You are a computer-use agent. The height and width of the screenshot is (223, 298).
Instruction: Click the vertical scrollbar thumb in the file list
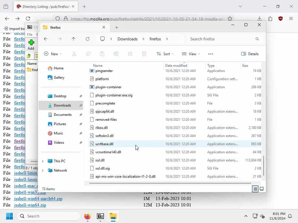(263, 166)
